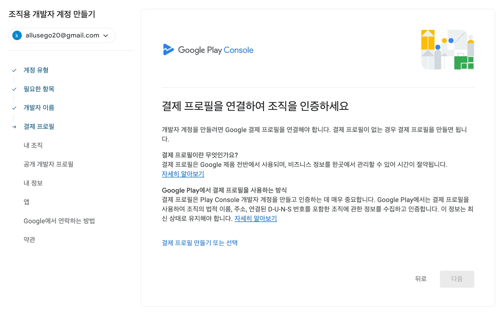Click the blue account avatar 'k' icon
This screenshot has width=504, height=315.
(x=17, y=35)
